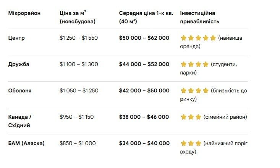Select the $44 000 – $52 000 average price
The height and width of the screenshot is (168, 280).
144,64
